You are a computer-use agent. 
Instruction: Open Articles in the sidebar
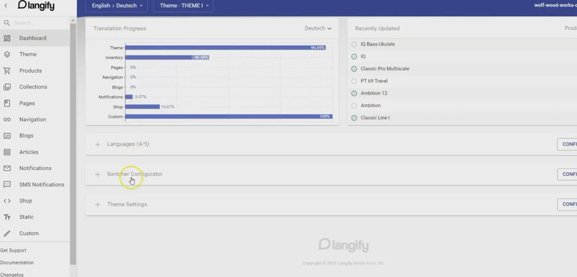(x=35, y=152)
